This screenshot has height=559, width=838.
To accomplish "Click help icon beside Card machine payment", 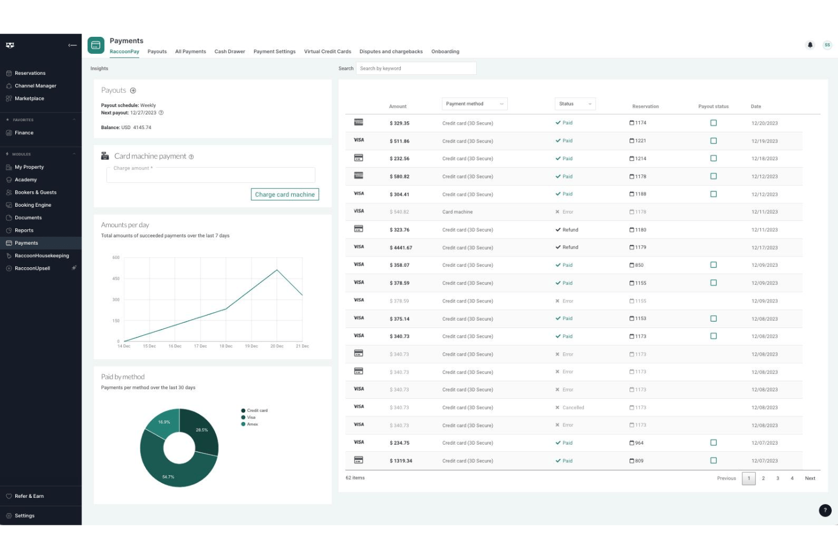I will pyautogui.click(x=191, y=157).
